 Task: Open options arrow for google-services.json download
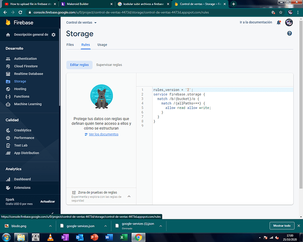105,226
